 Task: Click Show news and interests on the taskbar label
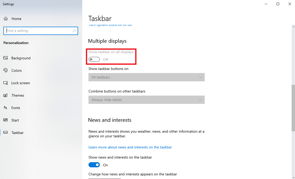point(120,157)
